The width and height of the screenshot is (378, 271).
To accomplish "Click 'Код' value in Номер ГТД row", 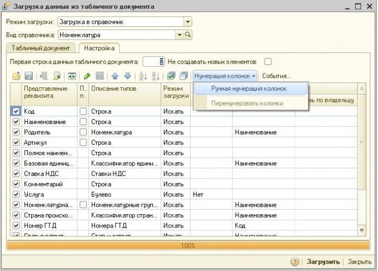I will (x=264, y=225).
